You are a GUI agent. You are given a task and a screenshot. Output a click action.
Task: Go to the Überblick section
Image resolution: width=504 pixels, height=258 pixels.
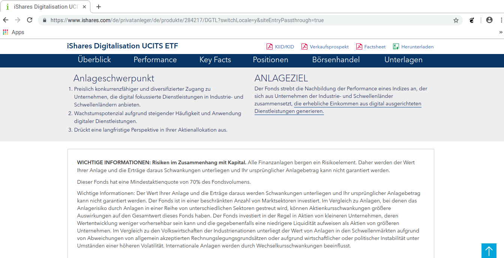[94, 60]
